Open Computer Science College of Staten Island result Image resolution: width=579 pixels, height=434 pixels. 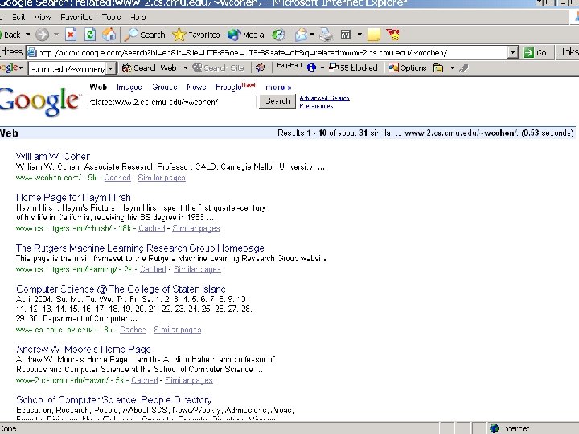click(x=121, y=289)
